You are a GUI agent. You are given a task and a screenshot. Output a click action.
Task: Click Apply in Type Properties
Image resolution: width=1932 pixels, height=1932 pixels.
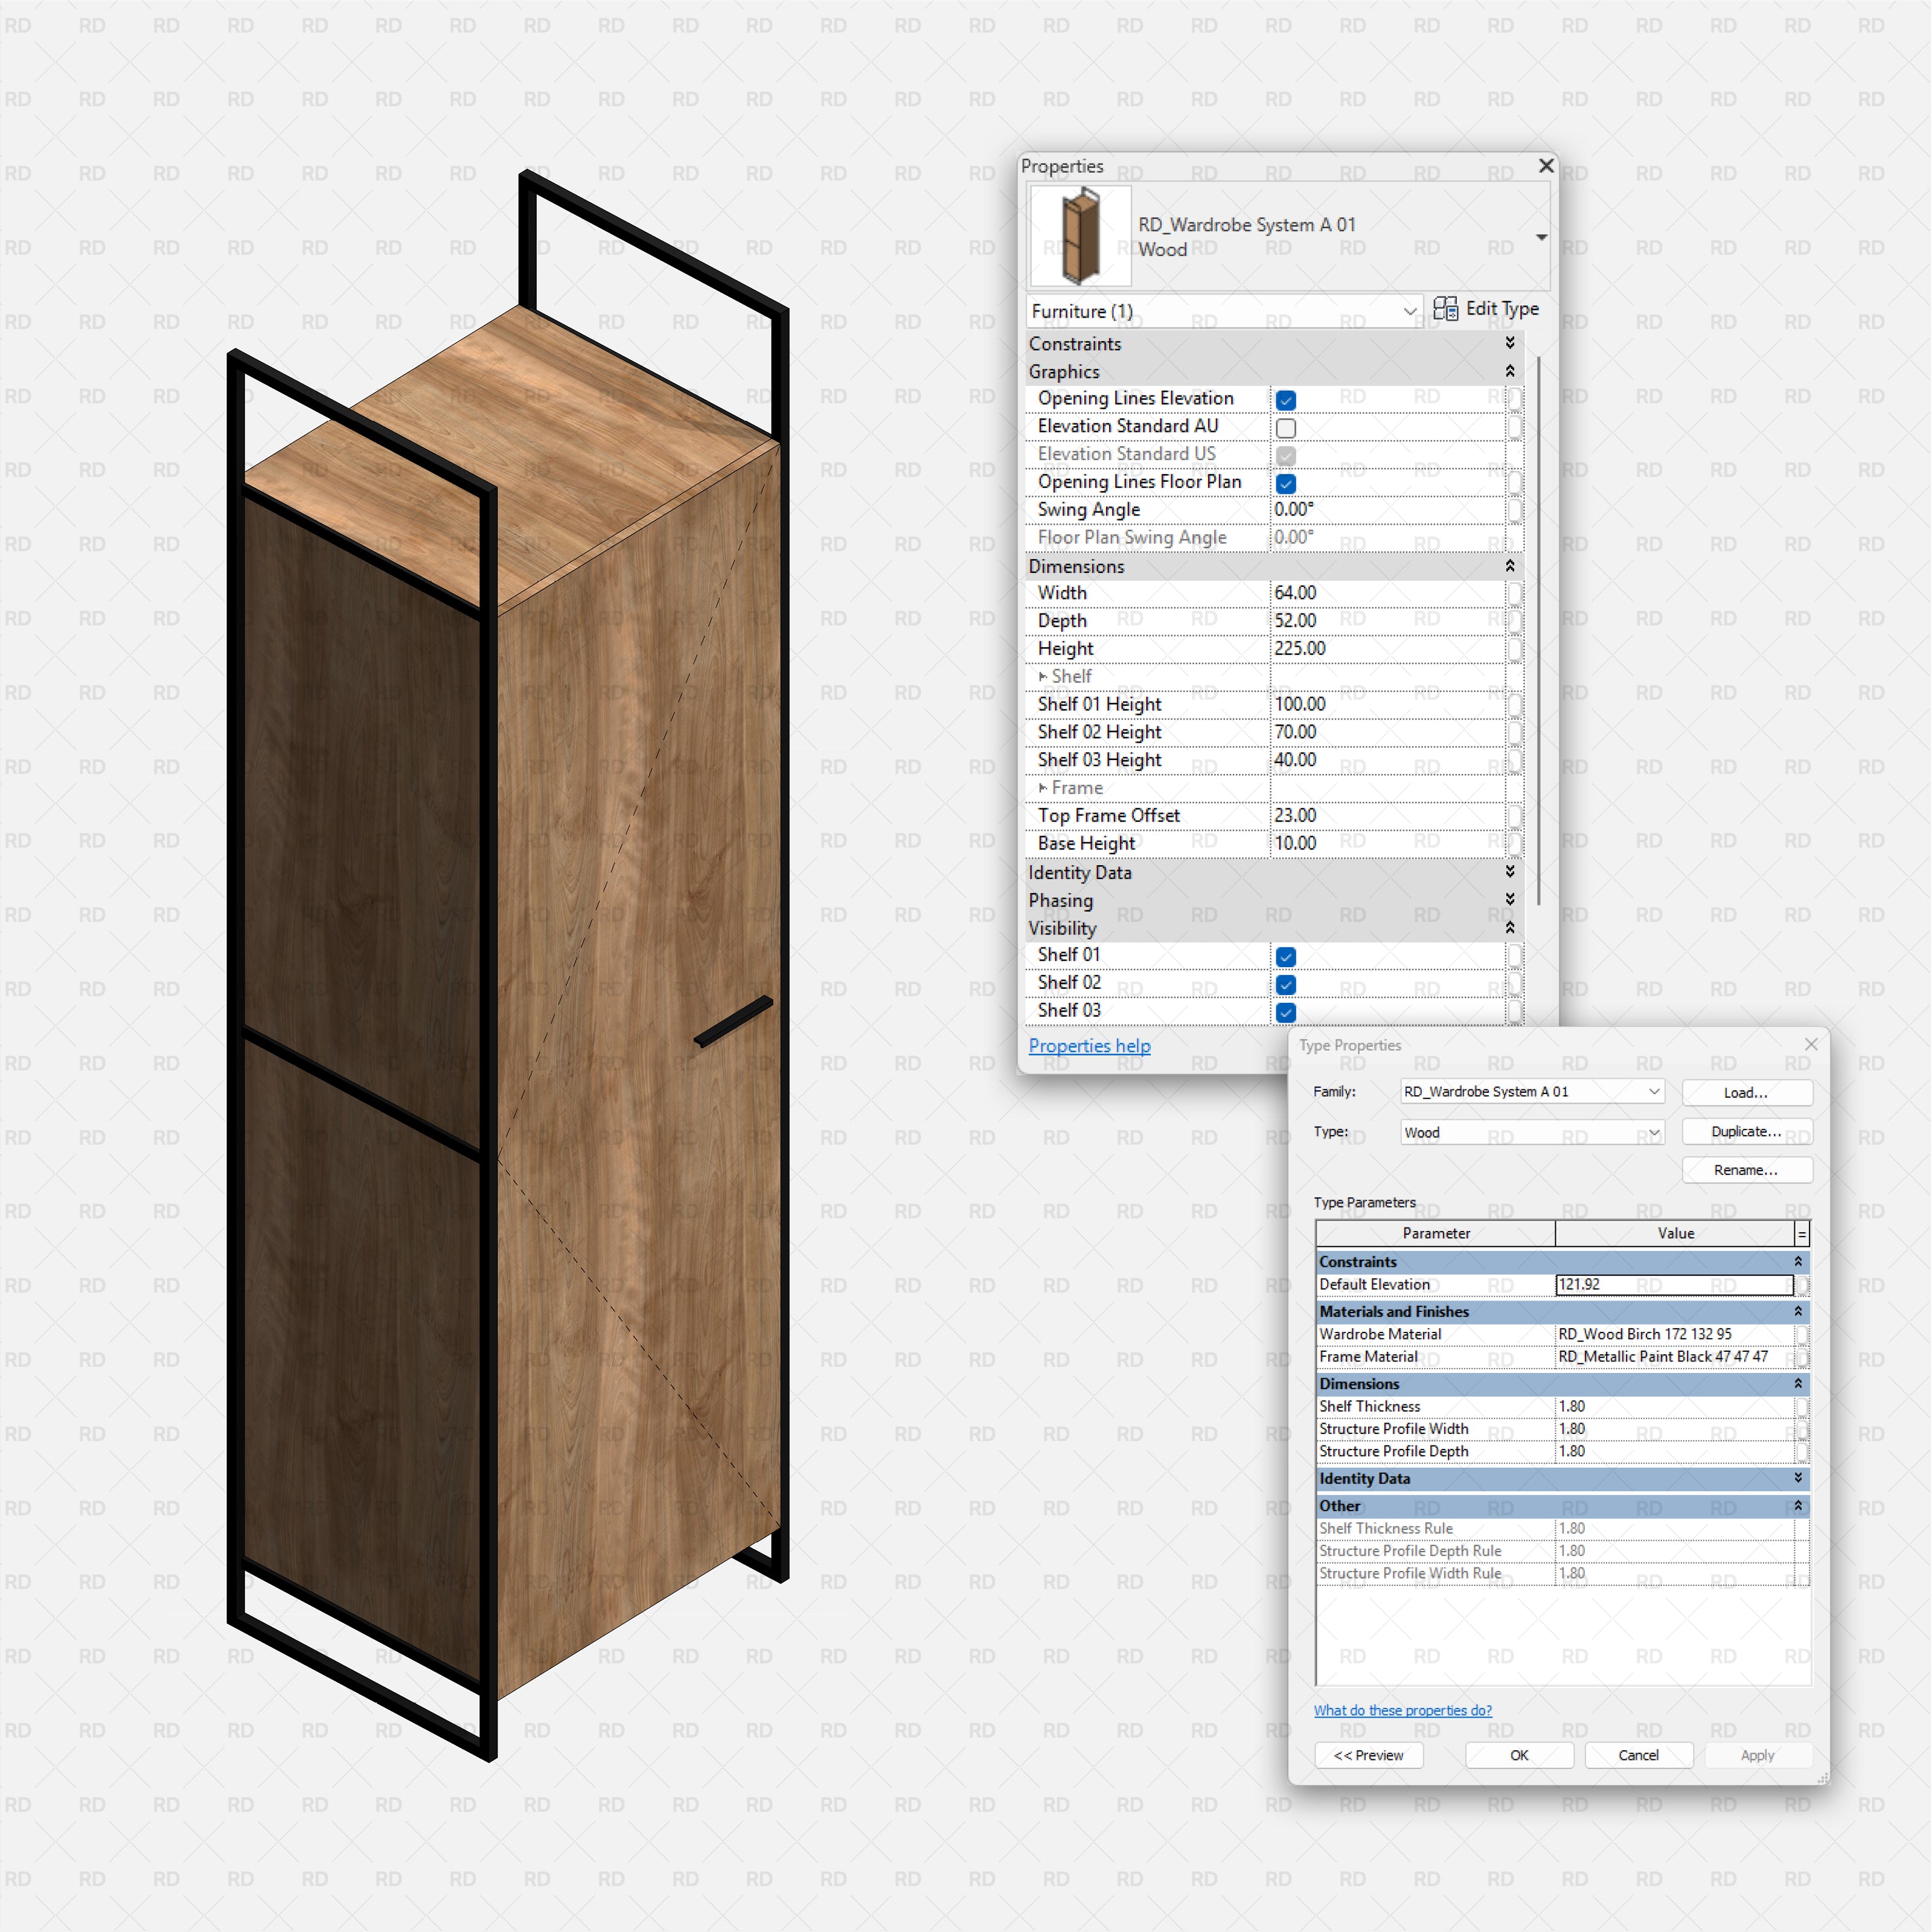(x=1758, y=1755)
